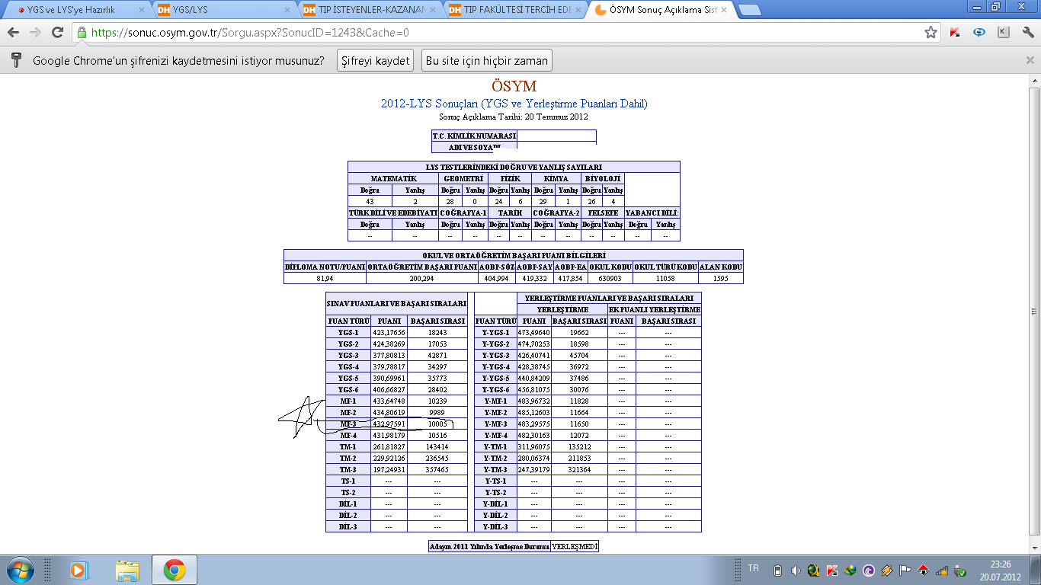The image size is (1041, 585).
Task: Click the YGS-1 rank 18243
Action: (x=437, y=333)
